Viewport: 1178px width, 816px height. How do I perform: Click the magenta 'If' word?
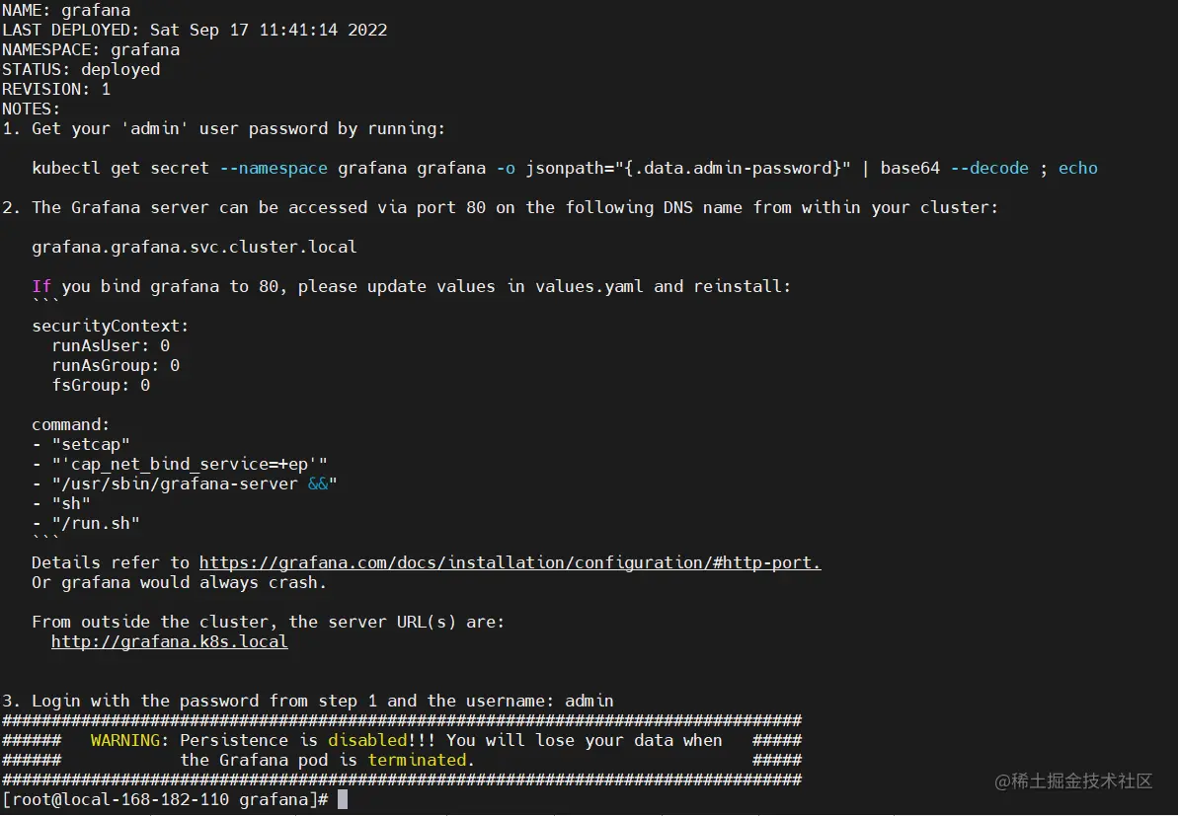[x=41, y=286]
